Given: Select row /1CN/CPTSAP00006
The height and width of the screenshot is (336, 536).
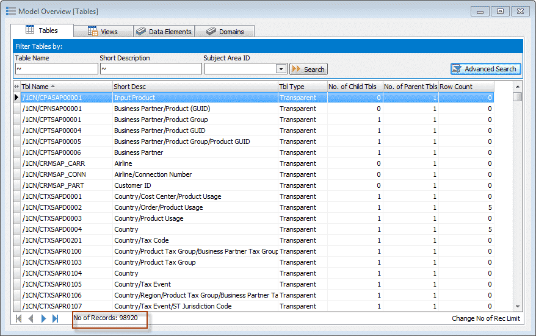Looking at the screenshot, I should pyautogui.click(x=253, y=152).
